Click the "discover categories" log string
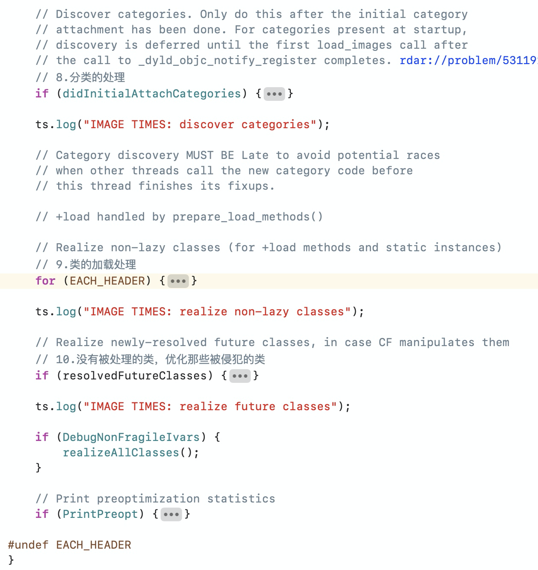Viewport: 538px width, 570px height. coord(200,124)
